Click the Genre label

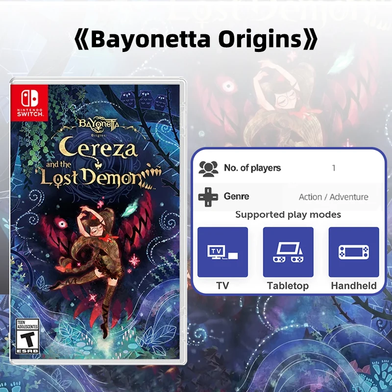click(x=237, y=196)
